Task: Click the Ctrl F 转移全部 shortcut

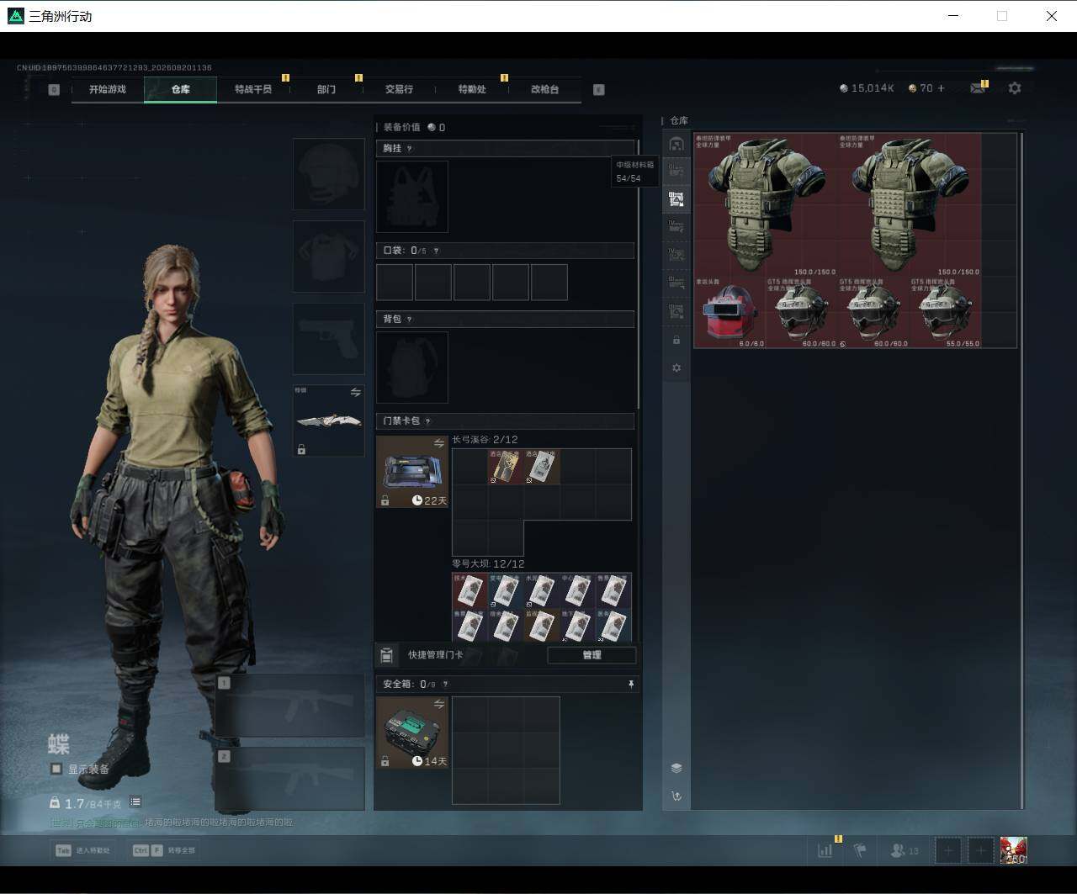Action: [163, 850]
